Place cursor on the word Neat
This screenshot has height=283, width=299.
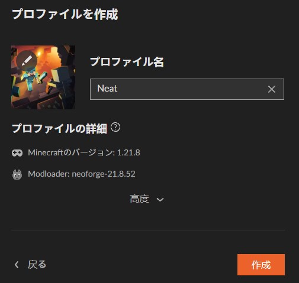click(x=107, y=89)
